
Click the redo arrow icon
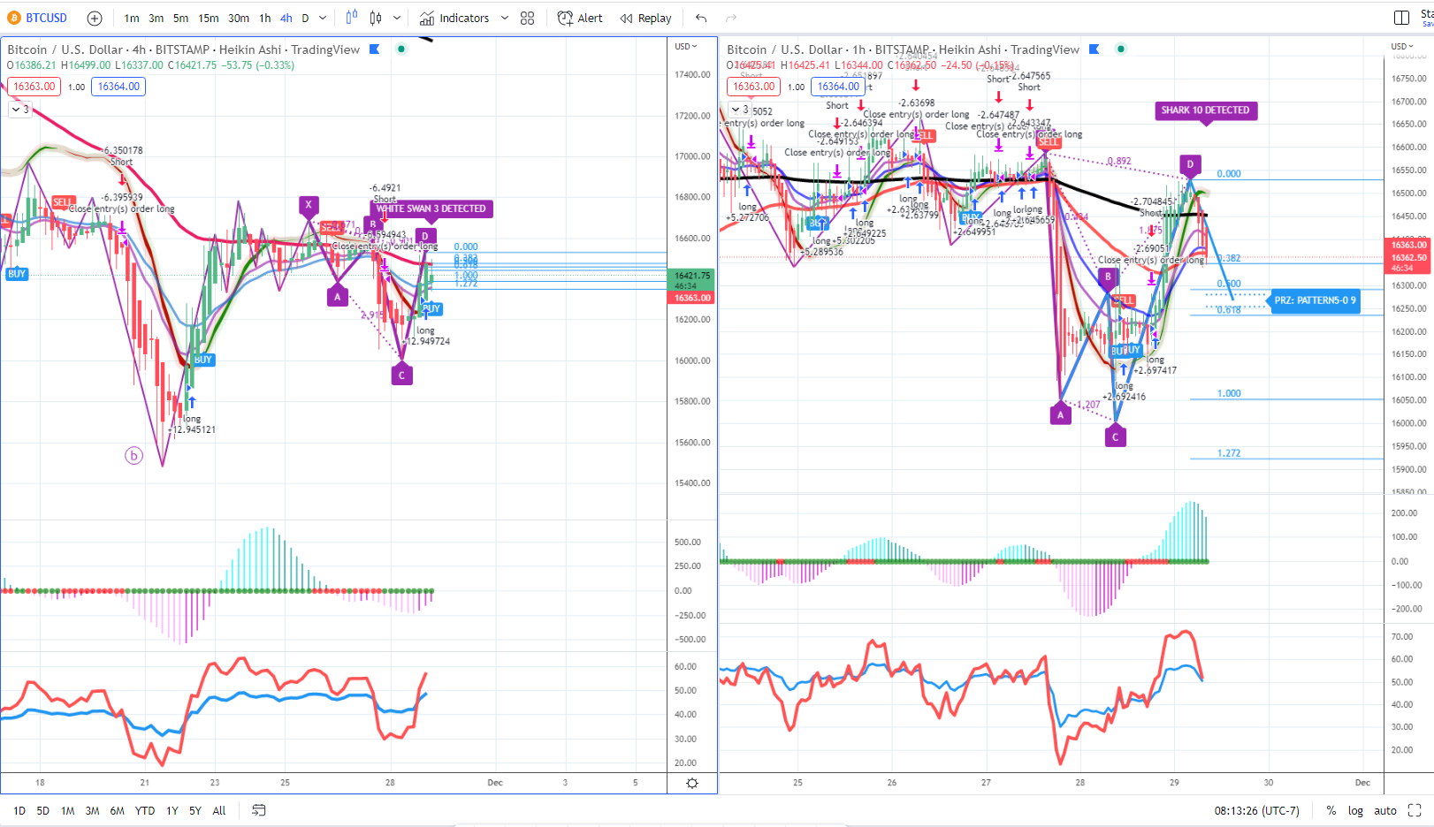(731, 18)
